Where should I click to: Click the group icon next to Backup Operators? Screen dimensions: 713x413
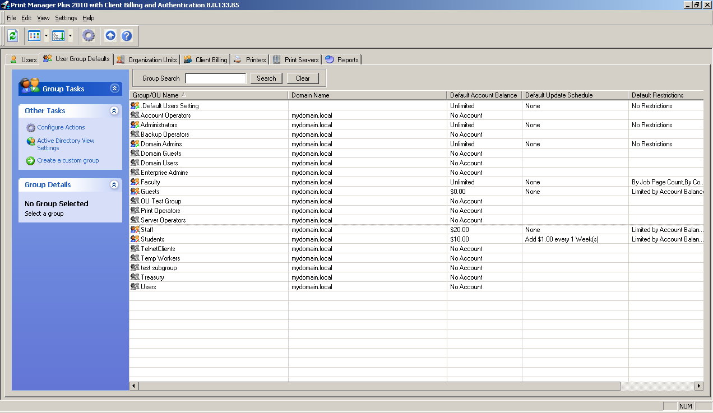click(x=135, y=134)
